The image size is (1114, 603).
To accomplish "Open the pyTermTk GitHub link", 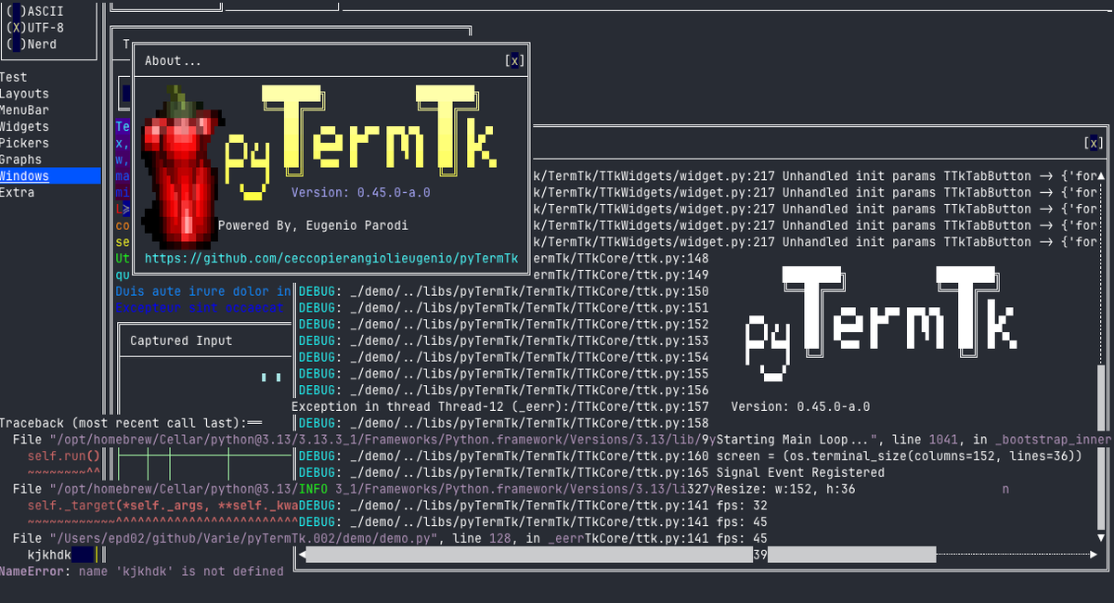I will 331,259.
